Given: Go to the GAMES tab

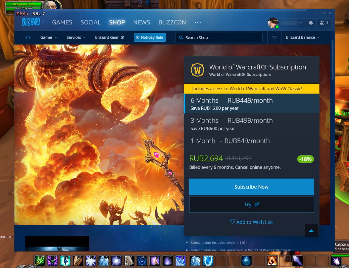Looking at the screenshot, I should pos(62,22).
